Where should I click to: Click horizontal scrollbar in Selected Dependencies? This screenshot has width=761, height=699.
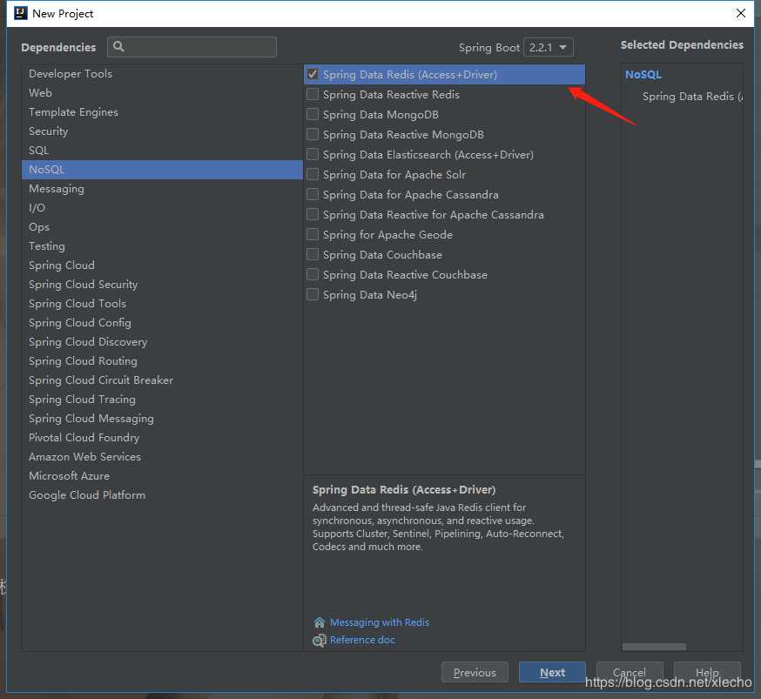click(654, 647)
